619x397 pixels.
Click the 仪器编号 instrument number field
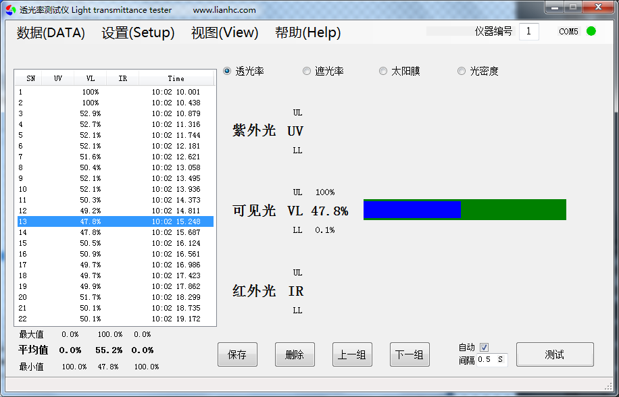point(528,31)
